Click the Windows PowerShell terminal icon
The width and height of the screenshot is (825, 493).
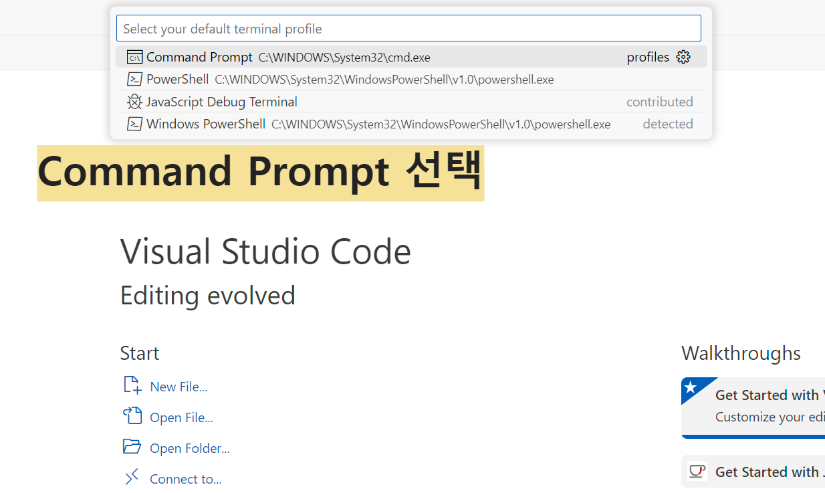[x=134, y=124]
